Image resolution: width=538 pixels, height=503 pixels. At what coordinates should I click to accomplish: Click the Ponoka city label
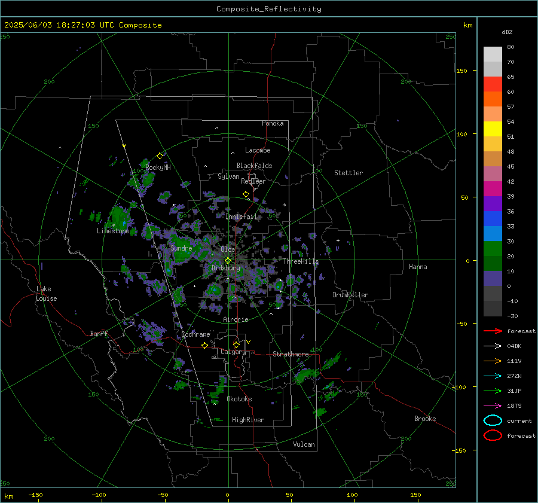tap(273, 123)
